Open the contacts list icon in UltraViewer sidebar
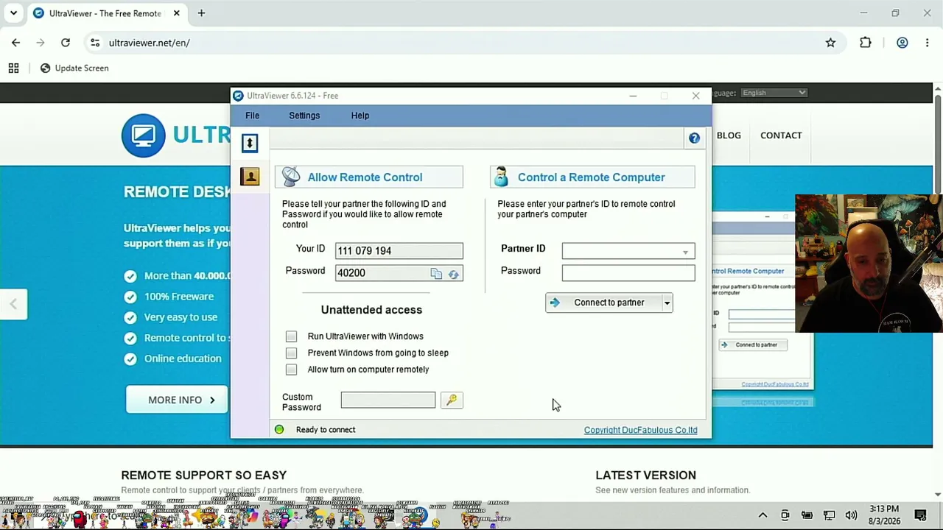 coord(250,177)
